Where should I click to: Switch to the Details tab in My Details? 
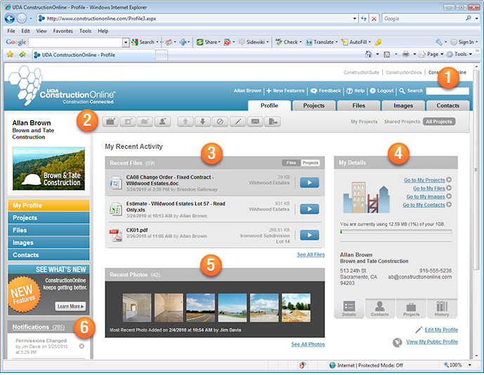click(x=349, y=309)
